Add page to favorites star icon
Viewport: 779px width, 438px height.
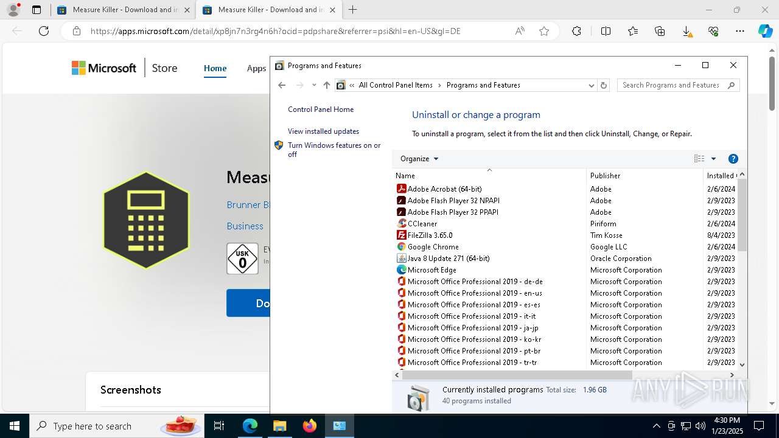544,31
